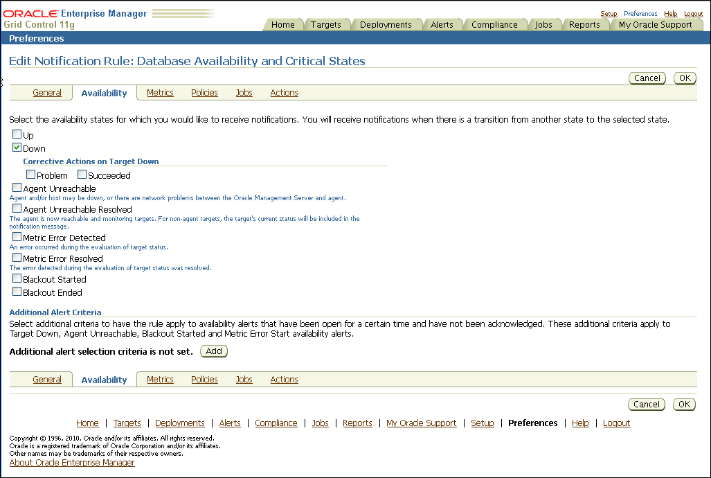The image size is (711, 478).
Task: Open the footer Compliance link
Action: [276, 423]
